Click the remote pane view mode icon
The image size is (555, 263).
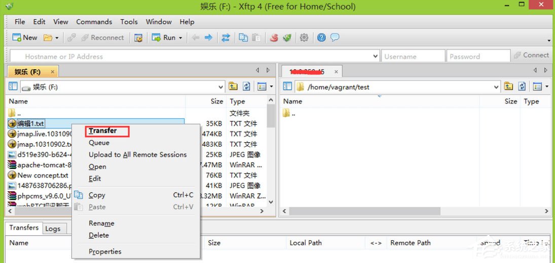tap(537, 86)
